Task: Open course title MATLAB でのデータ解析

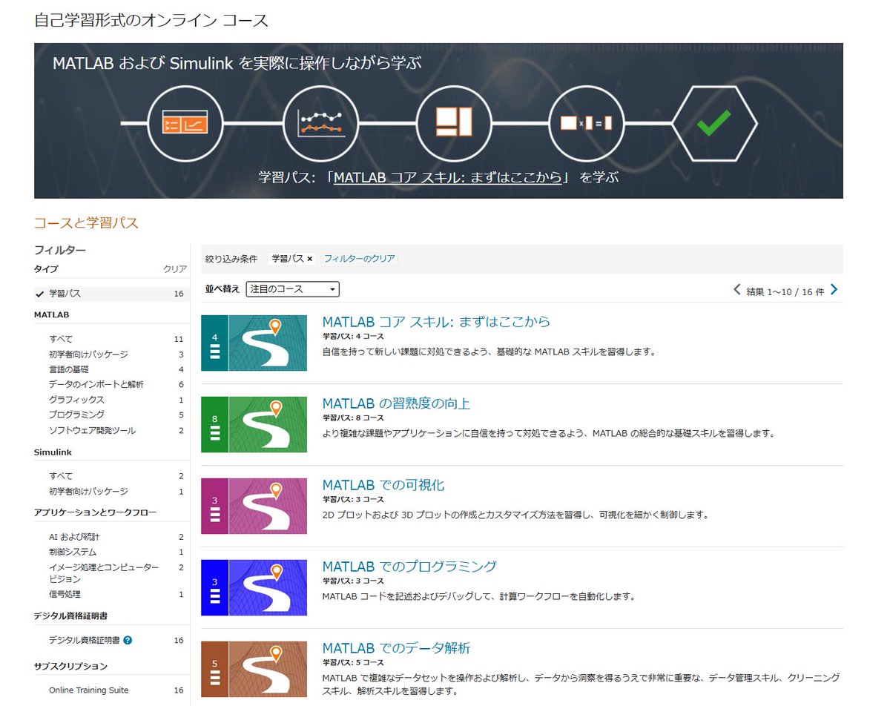Action: 396,648
